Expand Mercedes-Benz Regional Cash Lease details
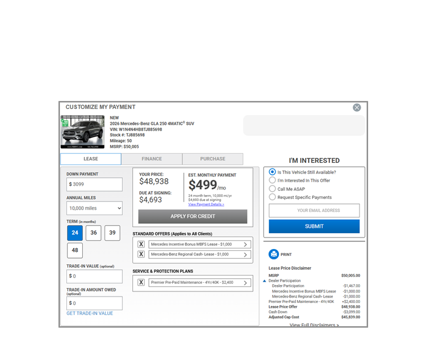Screen dimensions: 435x345 245,254
